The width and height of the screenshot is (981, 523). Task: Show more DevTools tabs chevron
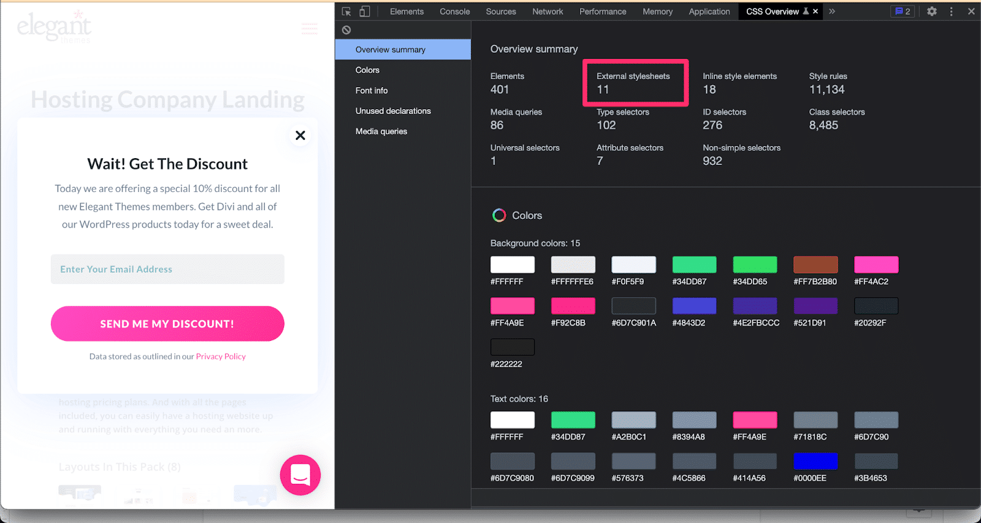tap(832, 12)
